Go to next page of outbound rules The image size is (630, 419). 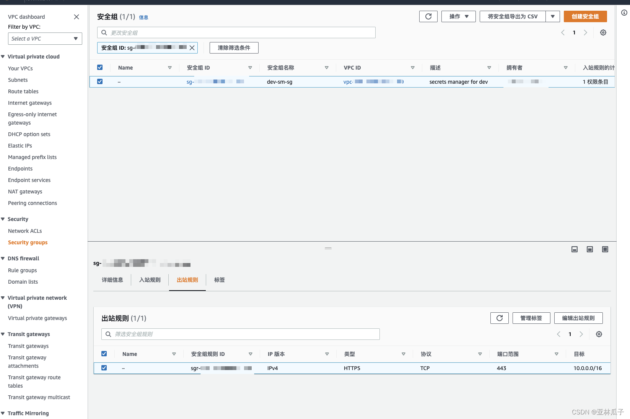coord(581,334)
